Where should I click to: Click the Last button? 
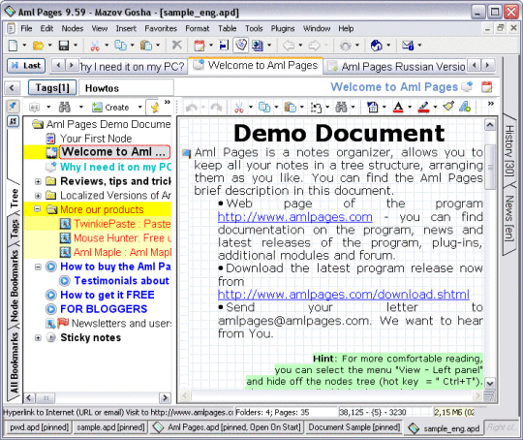pos(26,66)
